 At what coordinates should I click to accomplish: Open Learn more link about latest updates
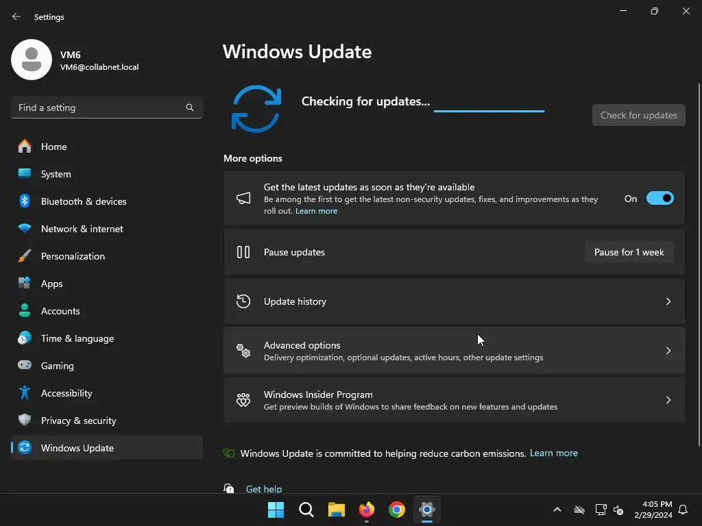317,211
